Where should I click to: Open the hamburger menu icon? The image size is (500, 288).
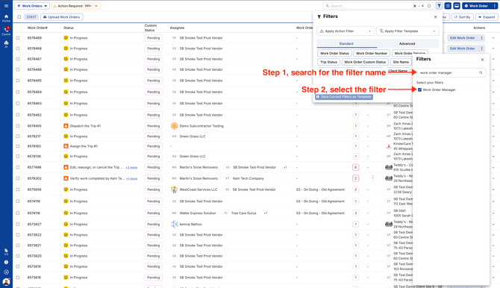6,6
